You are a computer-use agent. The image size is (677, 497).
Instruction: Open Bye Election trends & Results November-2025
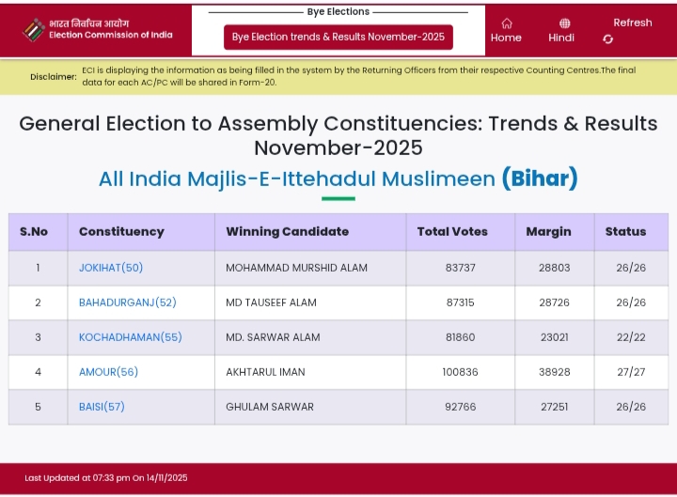[338, 37]
